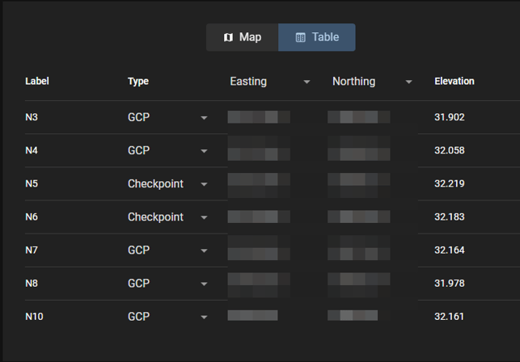
Task: Click the Type column header
Action: (138, 82)
